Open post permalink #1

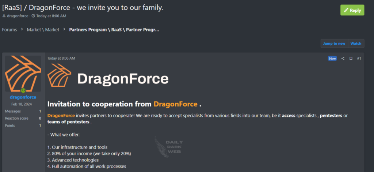pyautogui.click(x=359, y=59)
